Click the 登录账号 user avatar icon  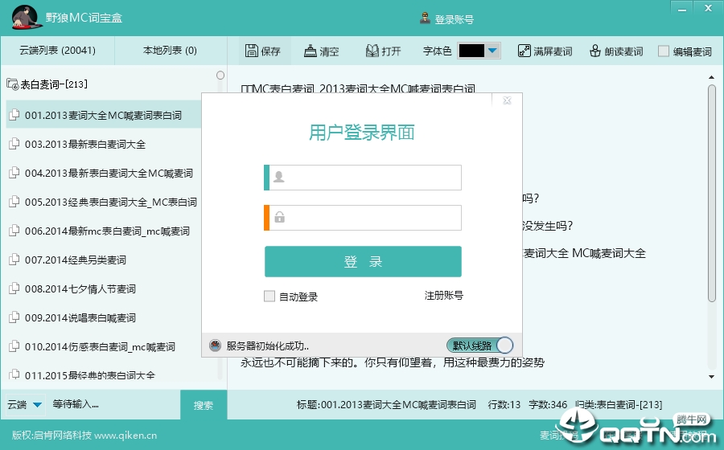point(425,18)
